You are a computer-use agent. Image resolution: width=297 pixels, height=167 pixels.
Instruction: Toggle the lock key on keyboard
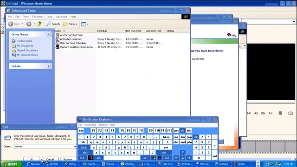coord(84,148)
